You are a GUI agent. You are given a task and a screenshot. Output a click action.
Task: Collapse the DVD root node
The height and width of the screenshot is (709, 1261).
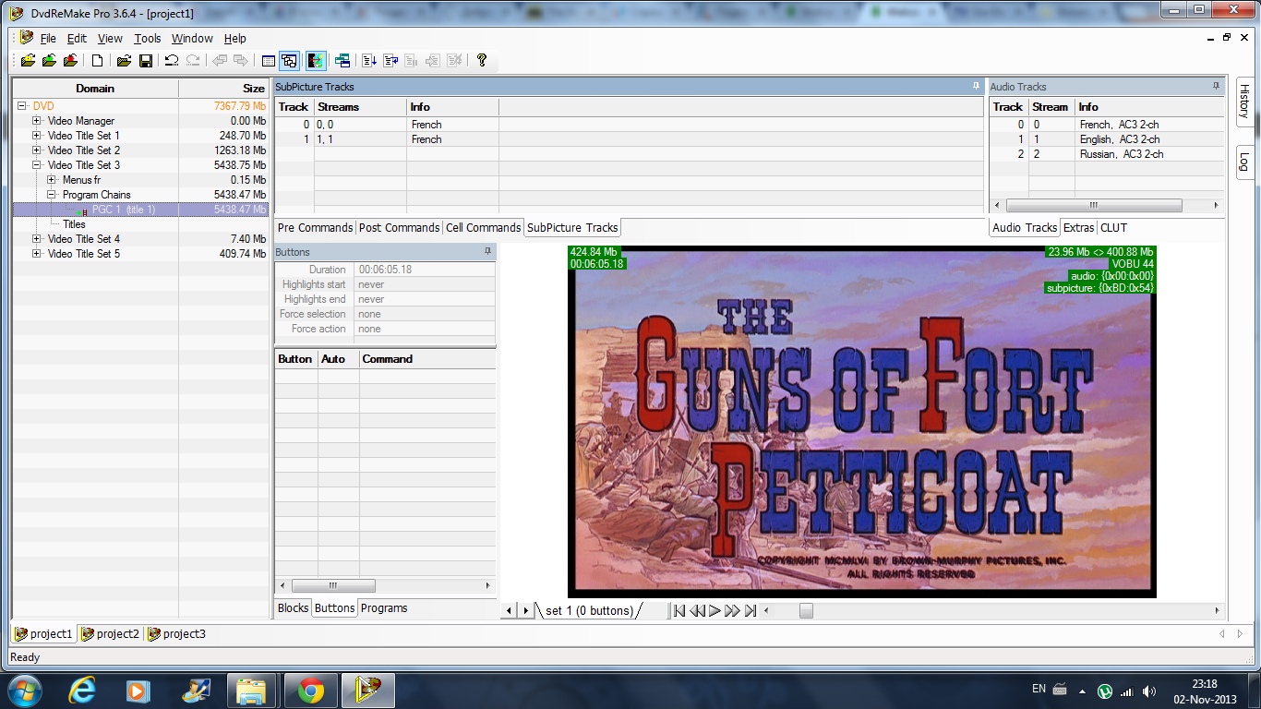pyautogui.click(x=22, y=106)
